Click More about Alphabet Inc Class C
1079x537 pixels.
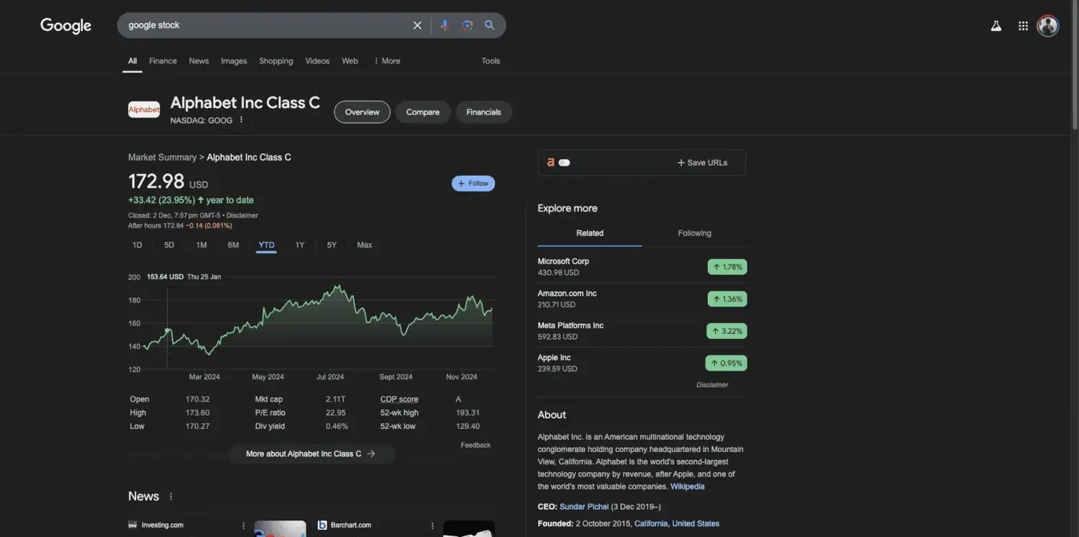pos(311,454)
